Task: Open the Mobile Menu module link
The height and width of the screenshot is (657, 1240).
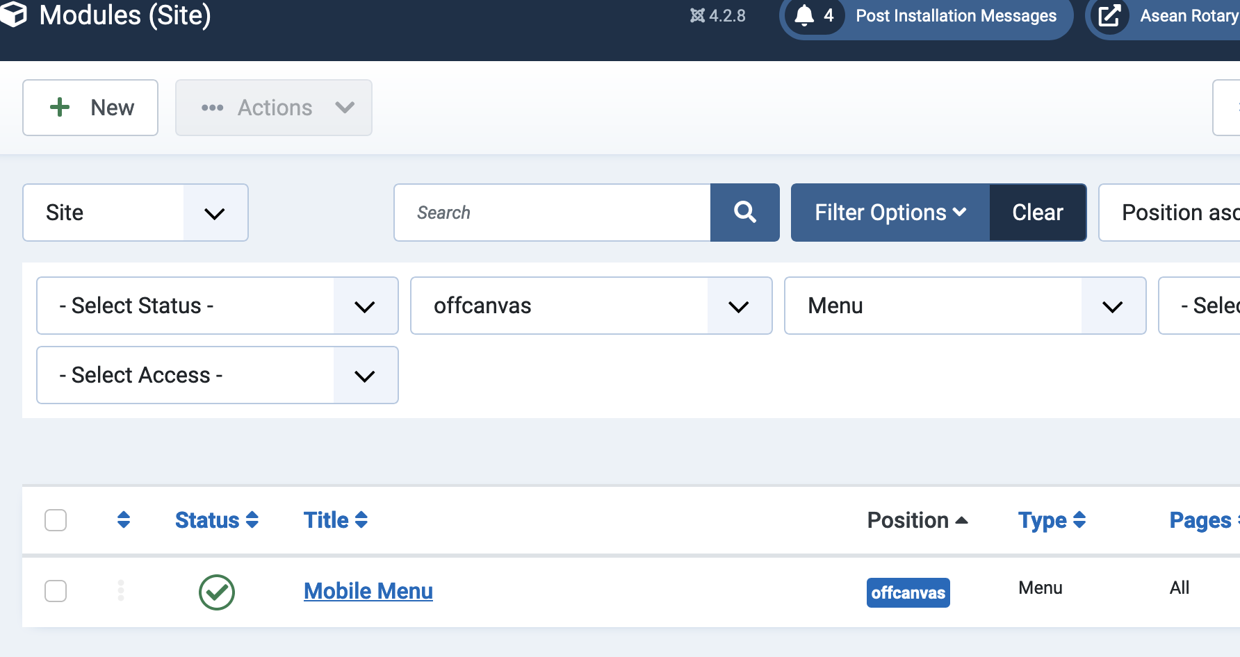Action: (x=368, y=591)
